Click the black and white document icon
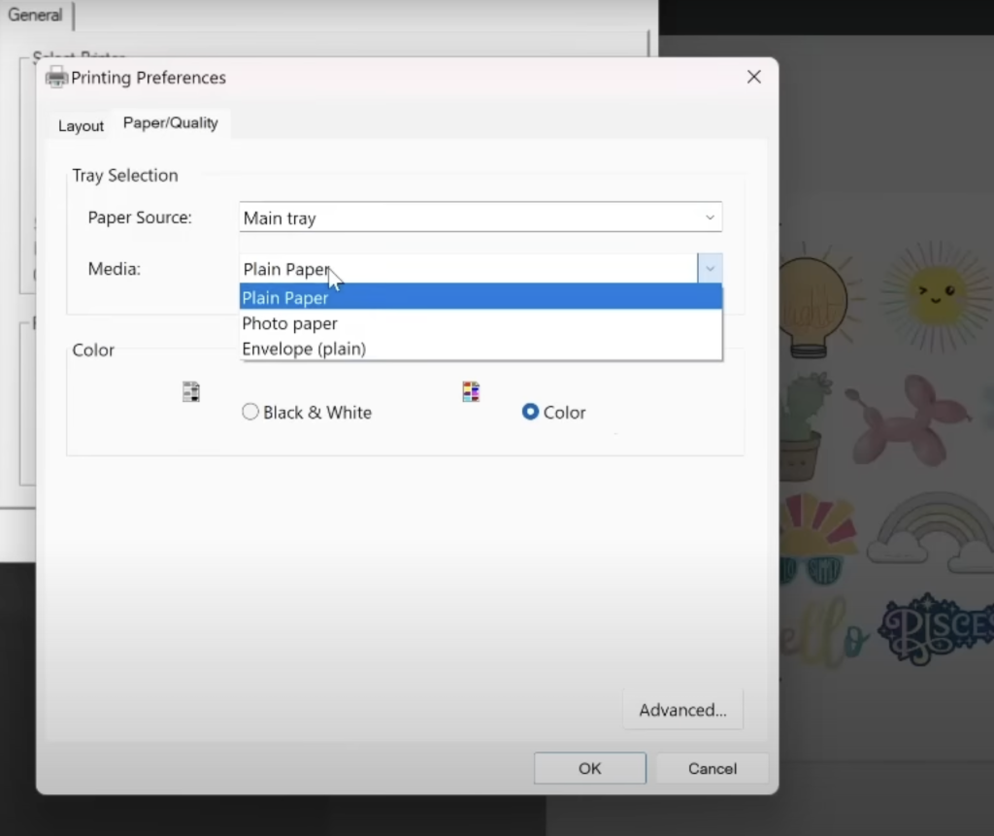 pyautogui.click(x=191, y=392)
